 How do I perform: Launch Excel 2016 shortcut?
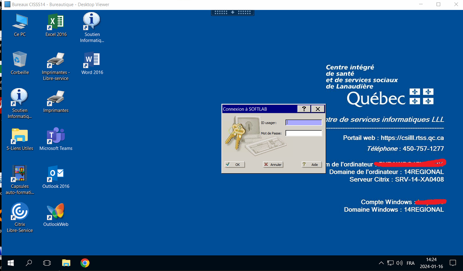[56, 25]
